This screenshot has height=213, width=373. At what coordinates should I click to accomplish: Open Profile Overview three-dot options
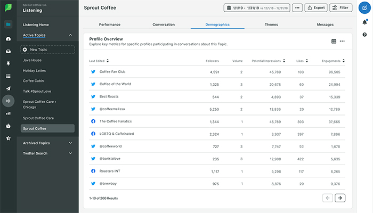tap(342, 41)
